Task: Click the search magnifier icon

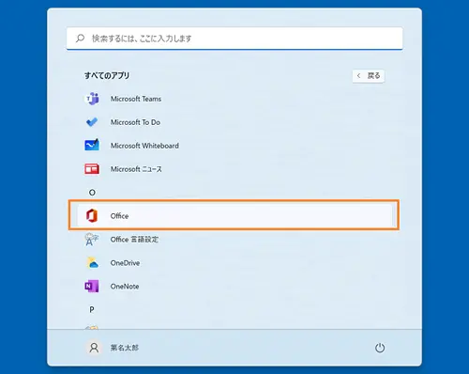Action: pos(80,39)
